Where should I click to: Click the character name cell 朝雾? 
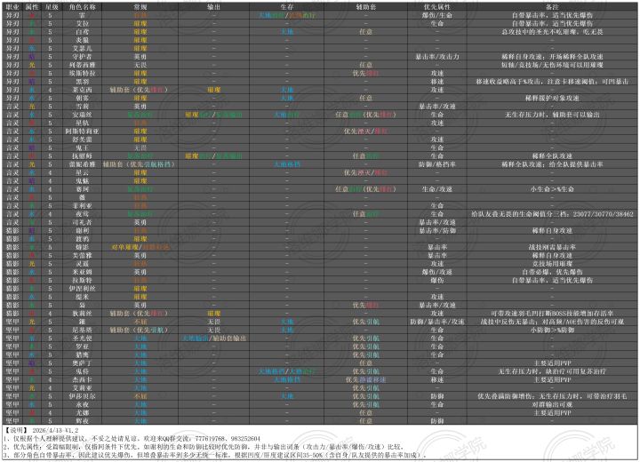click(82, 98)
